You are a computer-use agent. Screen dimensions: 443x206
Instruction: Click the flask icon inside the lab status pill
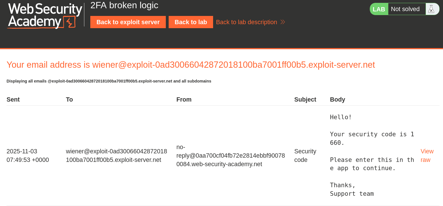pos(431,9)
